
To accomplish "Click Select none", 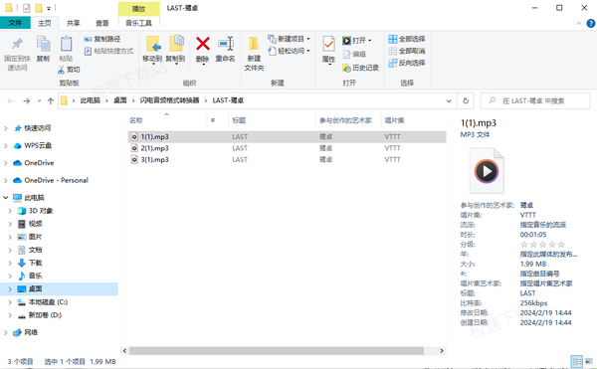I will (407, 51).
